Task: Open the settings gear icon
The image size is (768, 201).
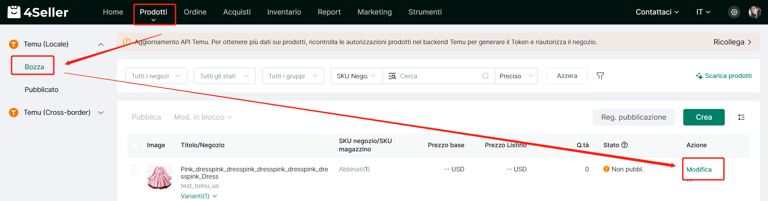Action: [x=734, y=12]
